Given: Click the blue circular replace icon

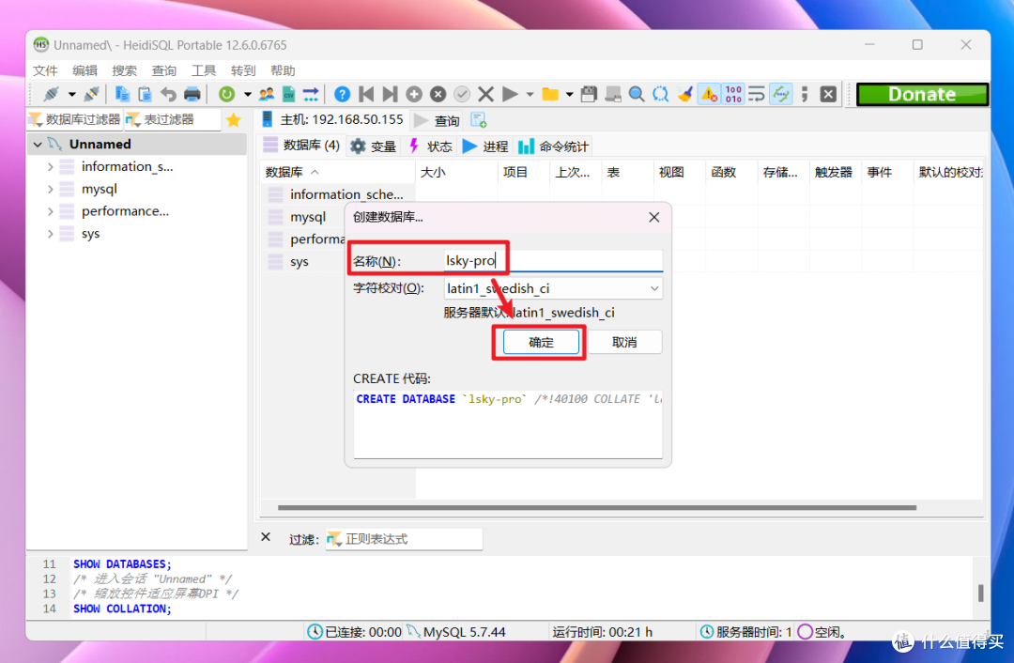Looking at the screenshot, I should [660, 95].
